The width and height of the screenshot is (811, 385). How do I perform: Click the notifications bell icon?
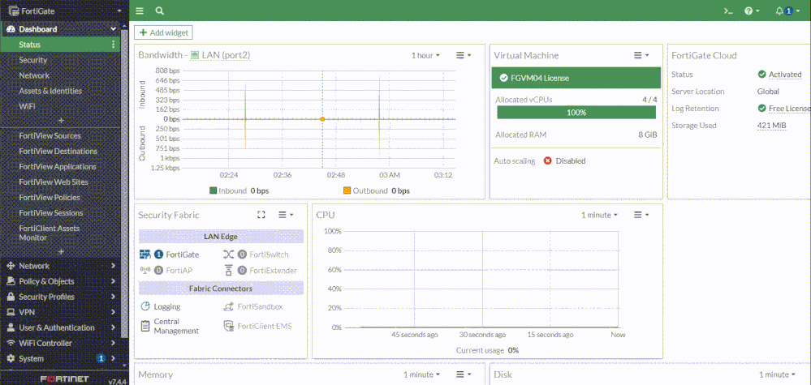(x=780, y=11)
